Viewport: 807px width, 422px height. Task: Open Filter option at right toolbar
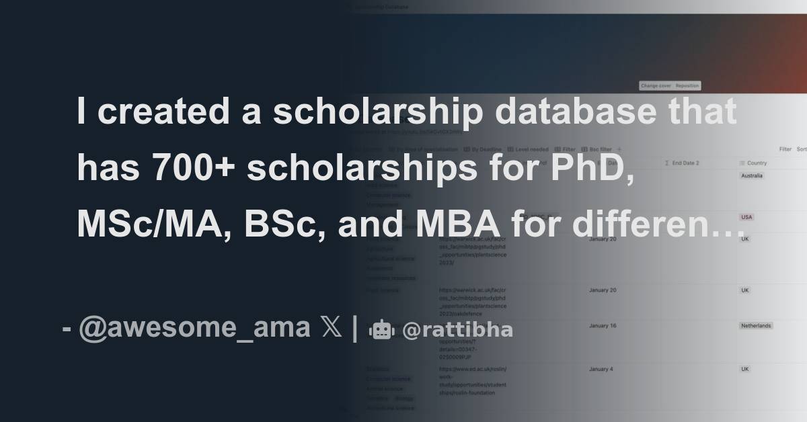coord(785,149)
